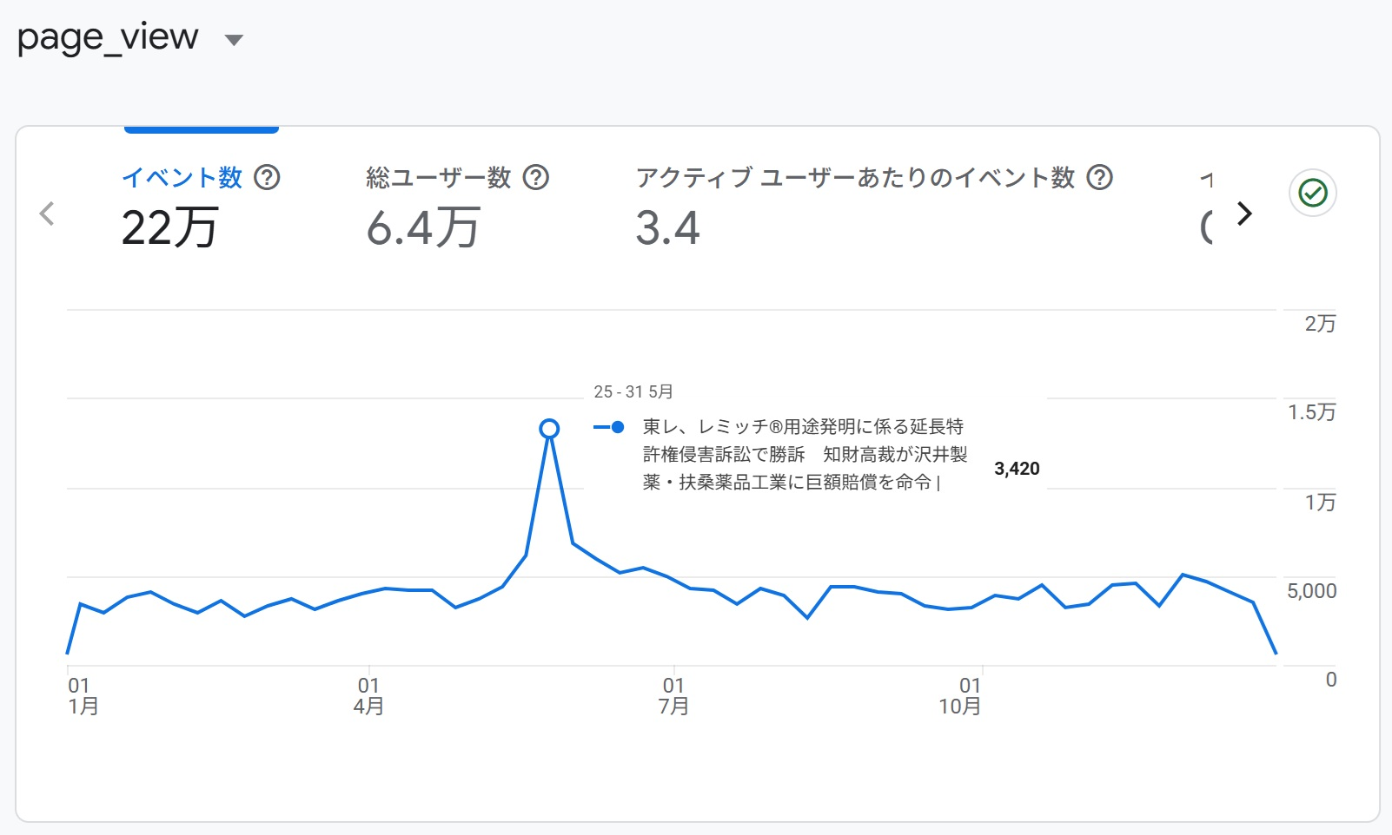
Task: Click the 01 4月 axis date label
Action: tap(368, 696)
